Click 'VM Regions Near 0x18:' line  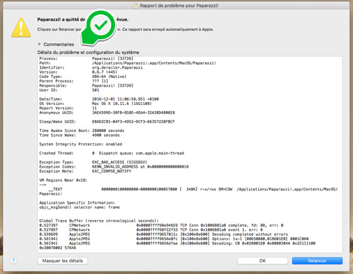point(63,180)
